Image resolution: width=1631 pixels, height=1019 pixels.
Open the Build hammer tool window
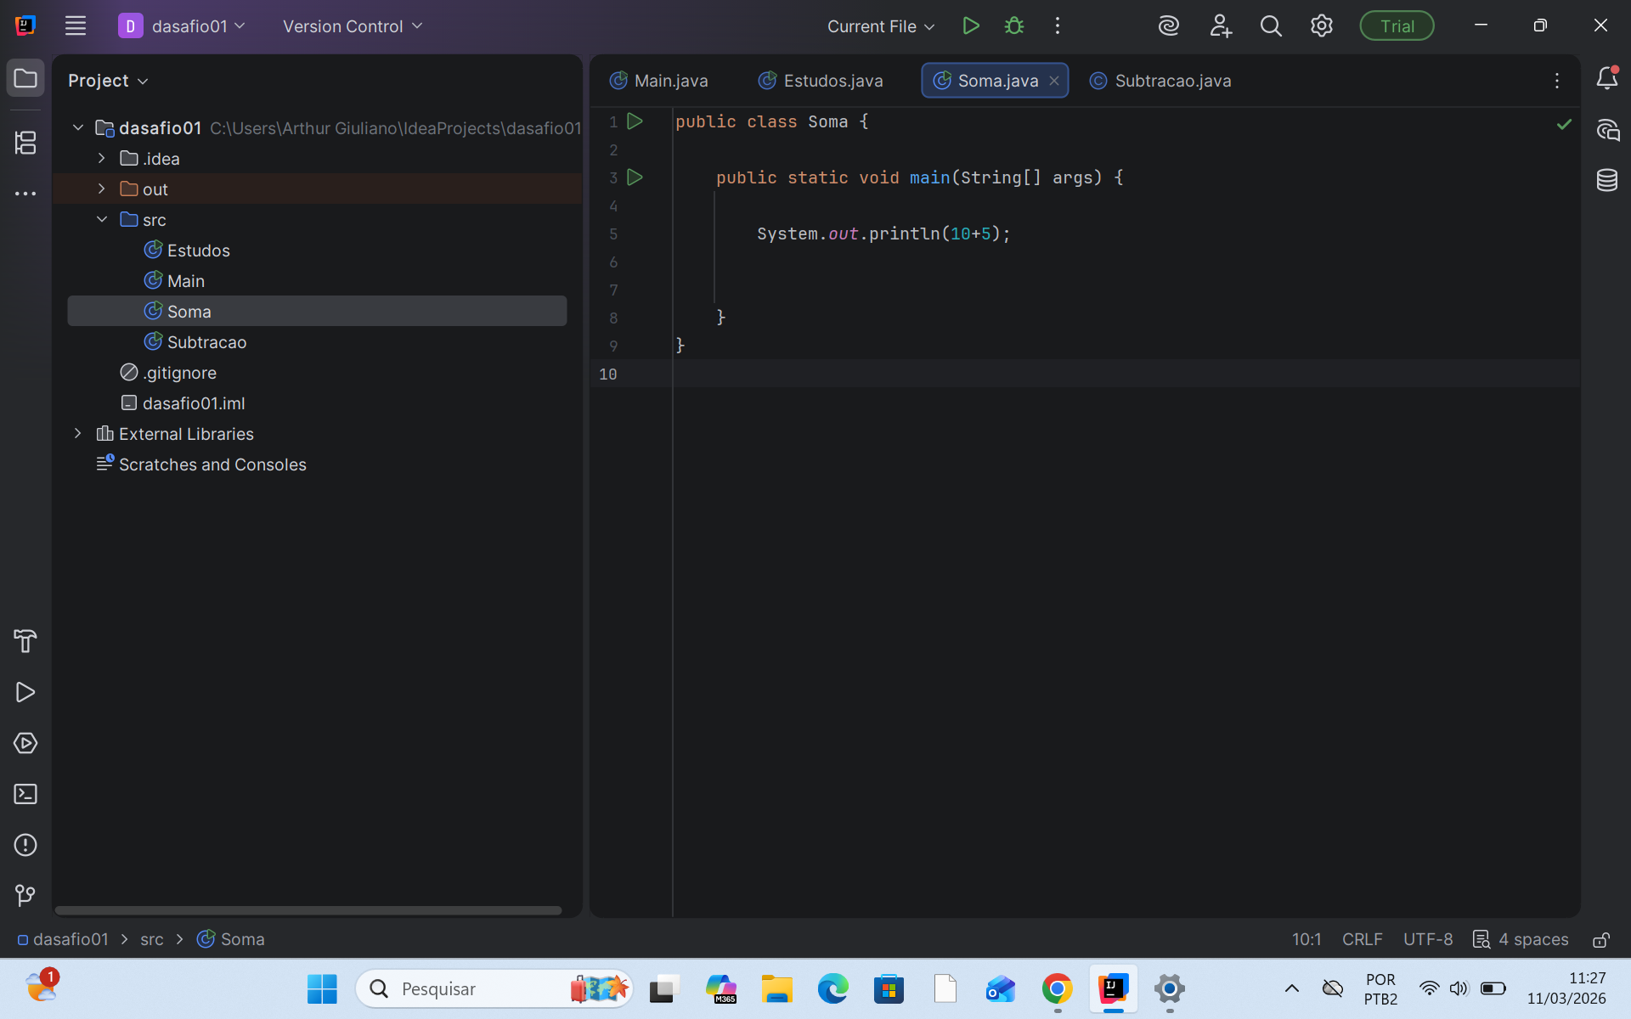point(25,641)
